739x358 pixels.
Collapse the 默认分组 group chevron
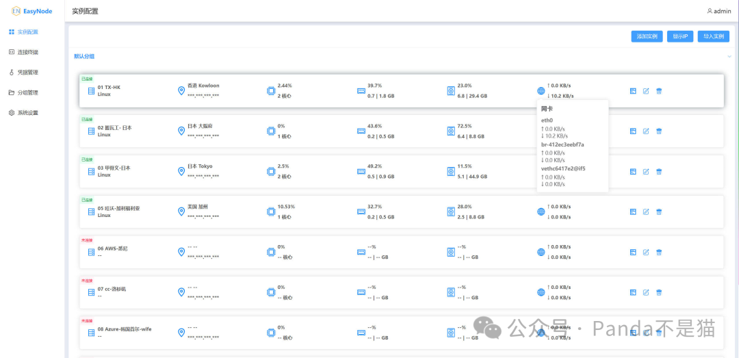click(729, 57)
